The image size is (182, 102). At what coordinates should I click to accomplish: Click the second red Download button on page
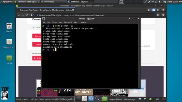37,44
